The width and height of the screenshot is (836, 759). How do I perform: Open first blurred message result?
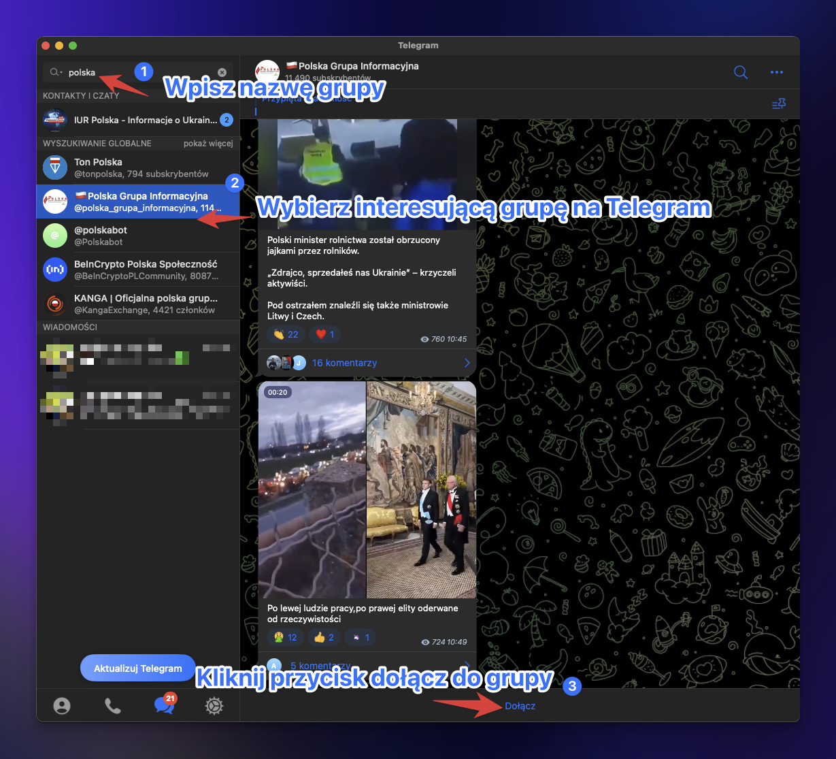(138, 358)
